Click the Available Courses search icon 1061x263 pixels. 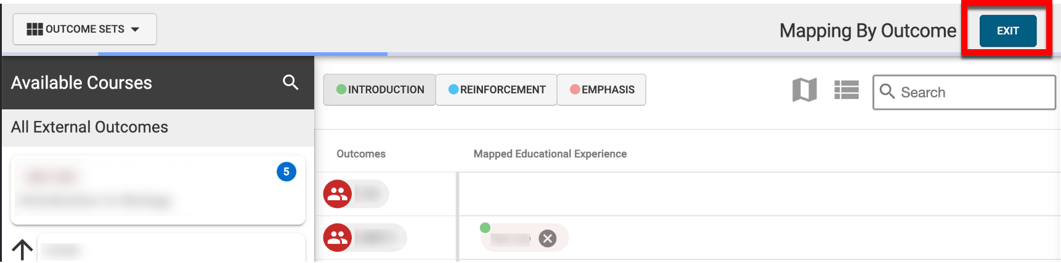[x=290, y=82]
